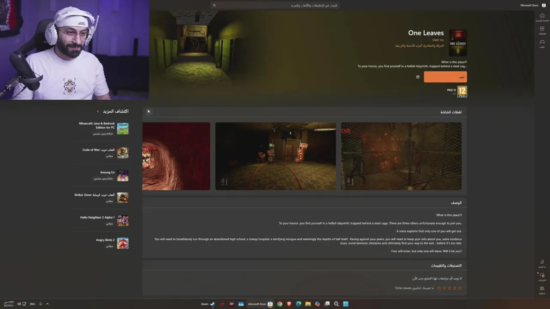Open the Apps section in Store sidebar
Screen dimensions: 550x309
(x=542, y=30)
